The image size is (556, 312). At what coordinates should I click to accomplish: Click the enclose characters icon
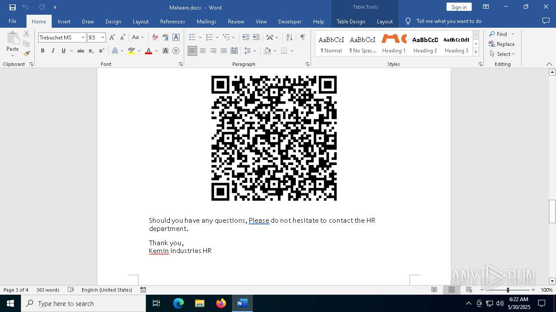tap(176, 51)
